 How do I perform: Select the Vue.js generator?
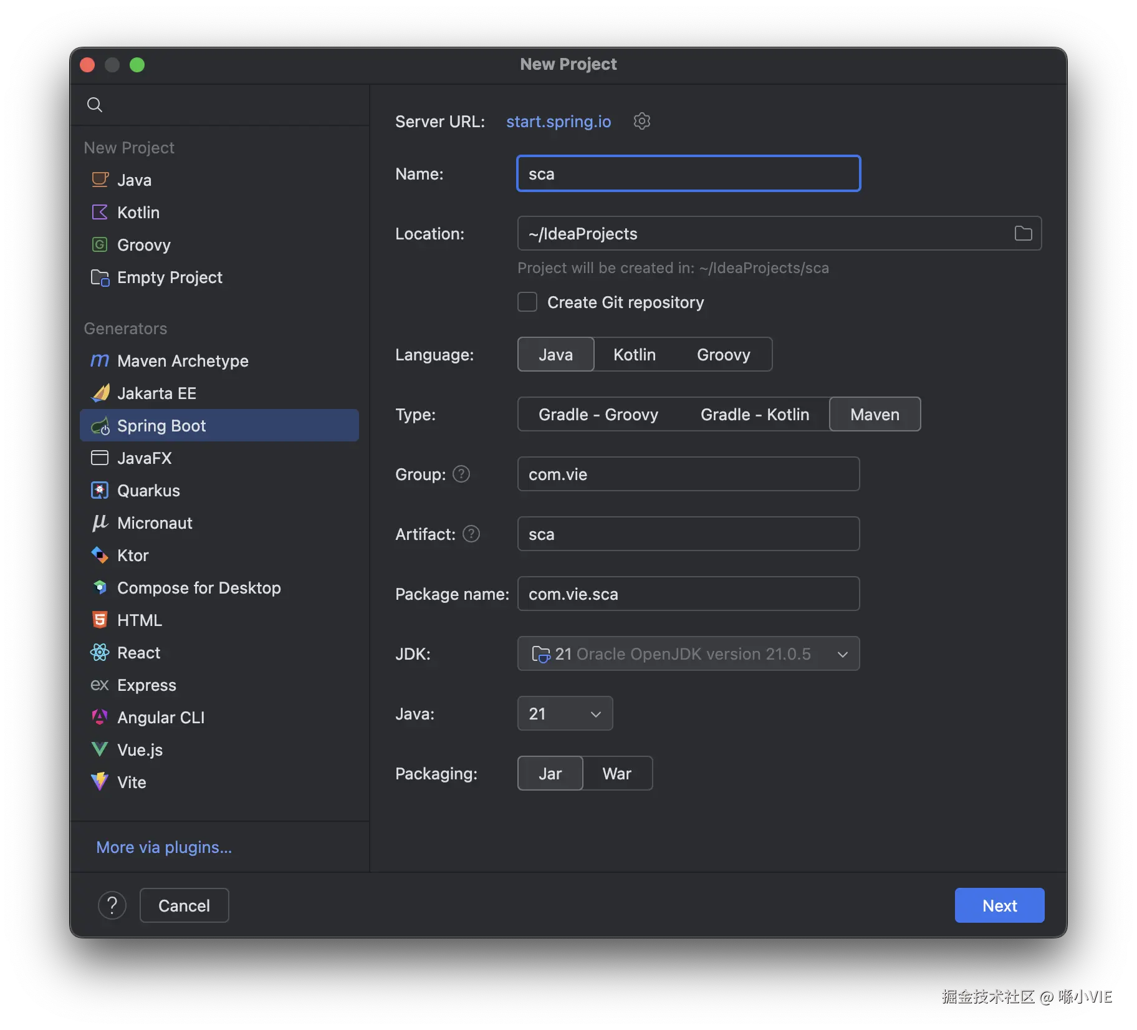(x=140, y=750)
